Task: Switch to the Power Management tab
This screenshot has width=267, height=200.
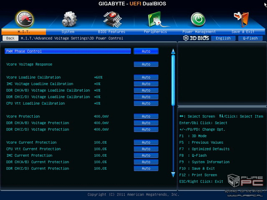Action: tap(199, 32)
